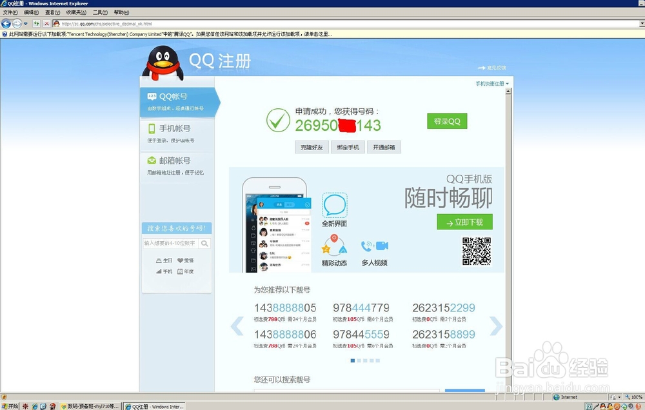The image size is (645, 410).
Task: Click the Stop loading X icon
Action: [x=46, y=24]
